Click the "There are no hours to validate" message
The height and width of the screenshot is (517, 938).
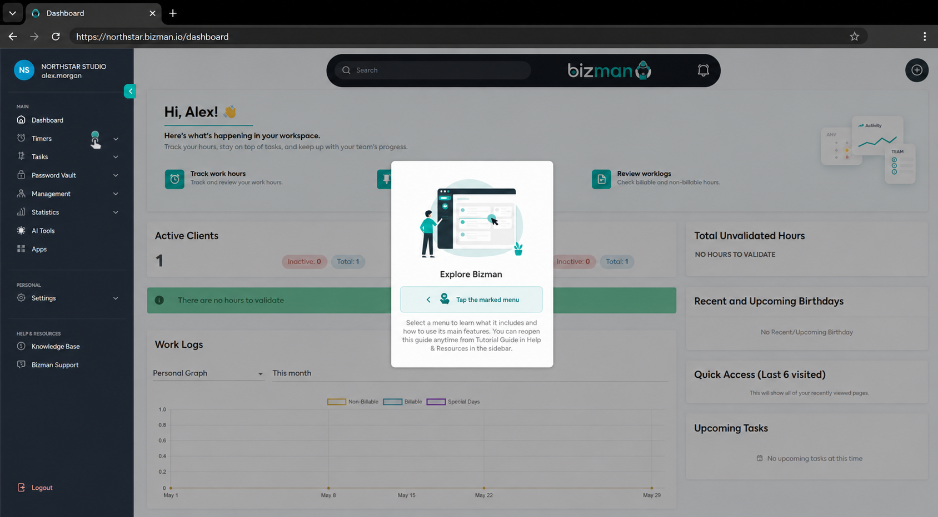pyautogui.click(x=231, y=300)
